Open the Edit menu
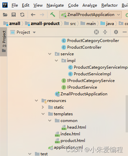Viewport: 128px width, 156px height. pos(26,5)
